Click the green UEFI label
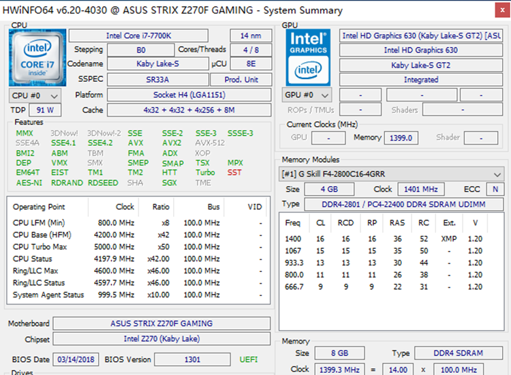Viewport: 511px width, 375px height. [x=248, y=359]
